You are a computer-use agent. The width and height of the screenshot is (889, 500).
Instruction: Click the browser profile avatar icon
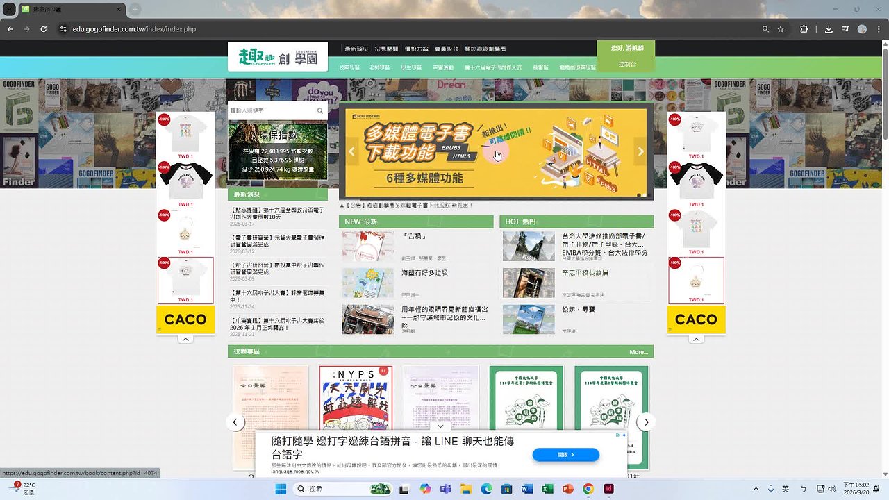click(861, 29)
